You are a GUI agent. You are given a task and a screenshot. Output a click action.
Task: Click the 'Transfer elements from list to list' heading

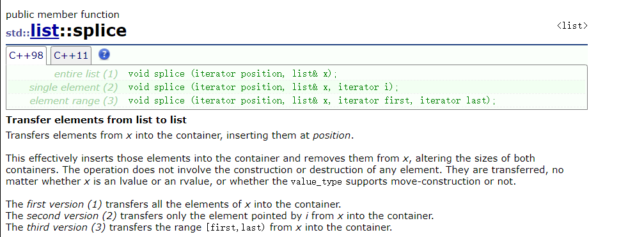pyautogui.click(x=96, y=120)
